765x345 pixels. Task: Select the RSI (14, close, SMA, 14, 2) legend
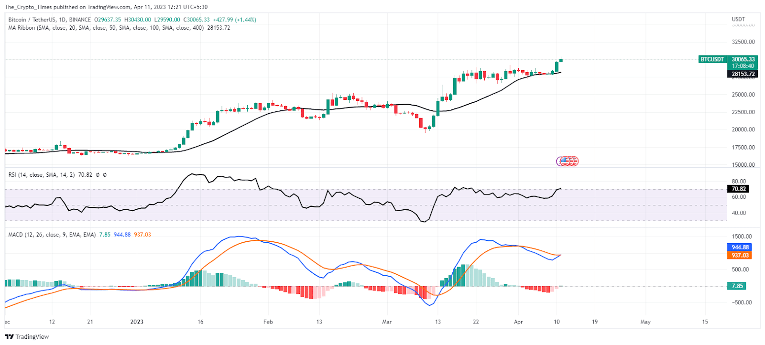click(x=42, y=175)
